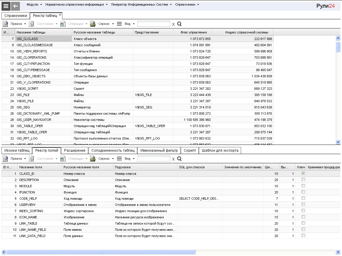Sort by Русское название таблицы header

[102, 32]
